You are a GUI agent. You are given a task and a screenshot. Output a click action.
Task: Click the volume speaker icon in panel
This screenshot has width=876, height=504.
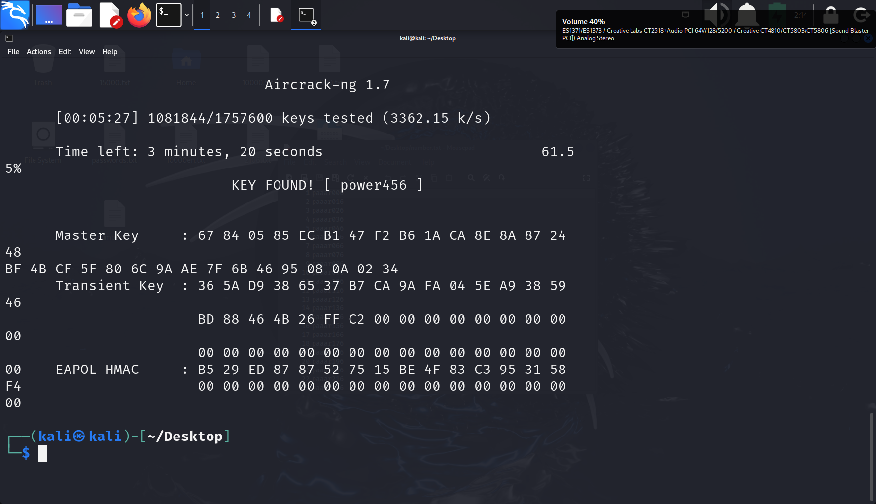click(x=717, y=15)
